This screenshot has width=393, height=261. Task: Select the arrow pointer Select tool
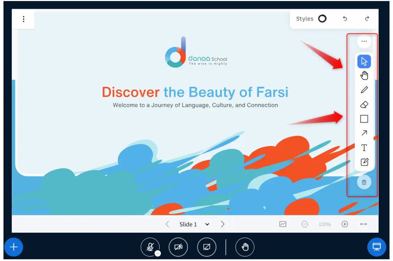pyautogui.click(x=364, y=62)
